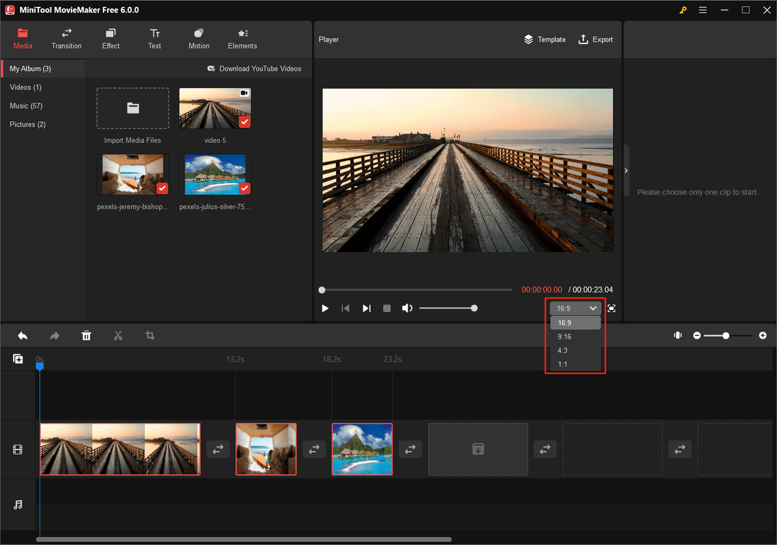This screenshot has width=777, height=545.
Task: Add a new track
Action: pos(18,359)
